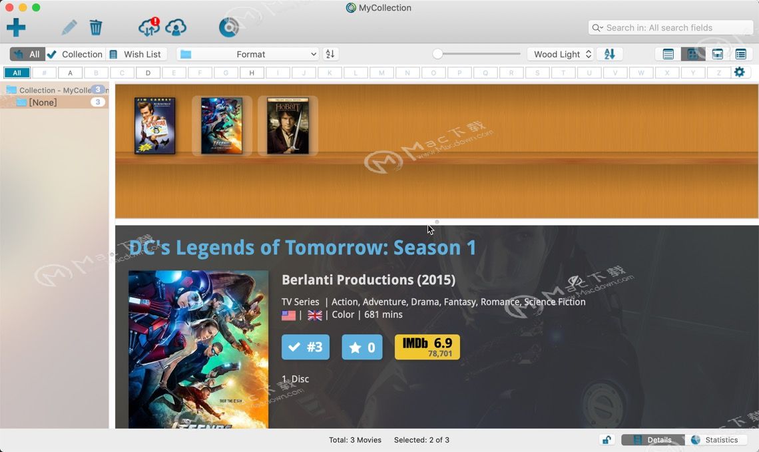The image size is (759, 452).
Task: Click the search in all fields box
Action: [x=671, y=27]
